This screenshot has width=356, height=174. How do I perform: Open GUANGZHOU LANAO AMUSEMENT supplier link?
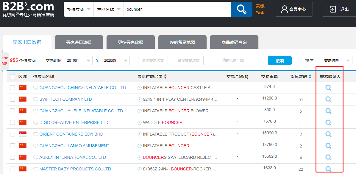pos(74,146)
